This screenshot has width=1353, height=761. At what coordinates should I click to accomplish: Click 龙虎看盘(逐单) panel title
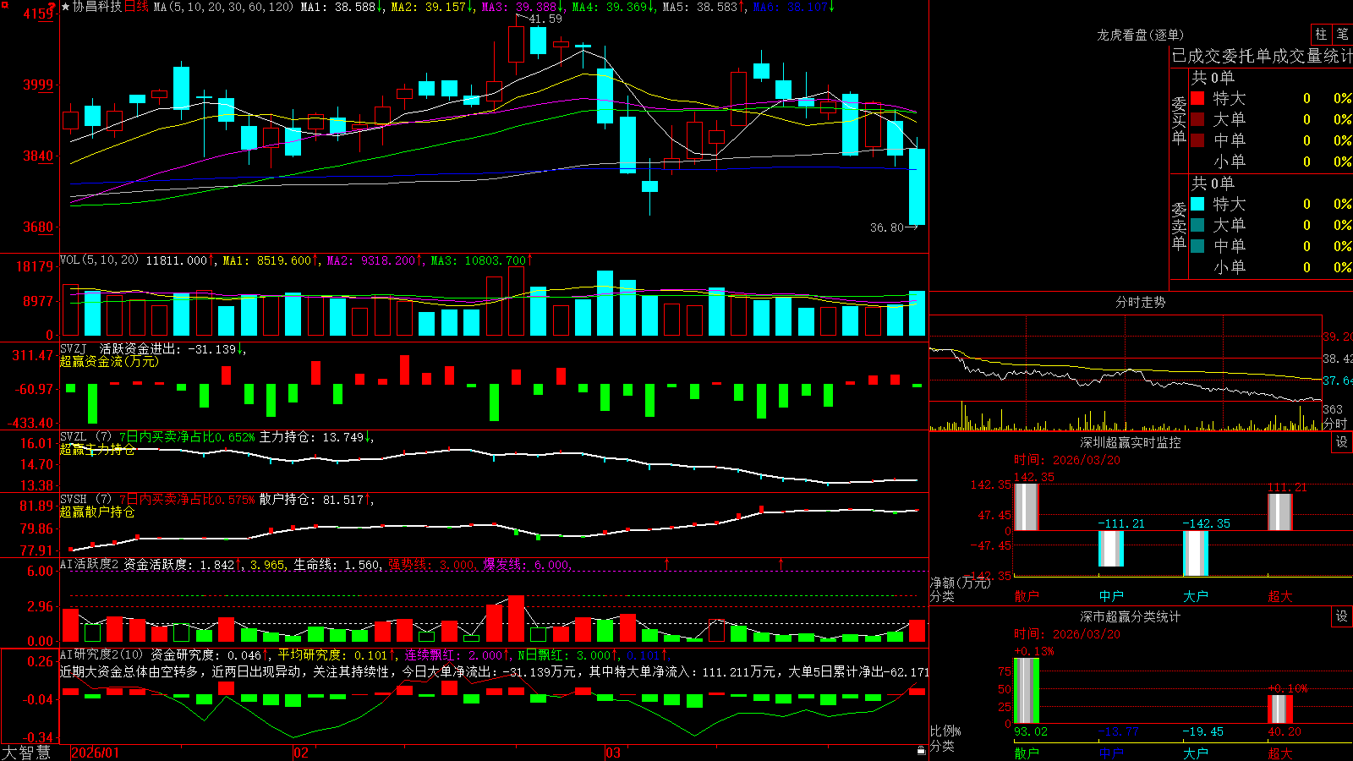tap(1140, 35)
